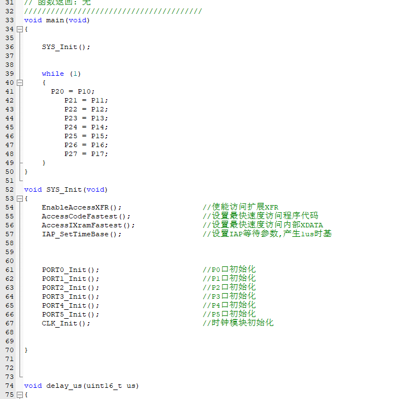Click void delay_us(uint16_t us) definition
The image size is (405, 399).
(81, 386)
